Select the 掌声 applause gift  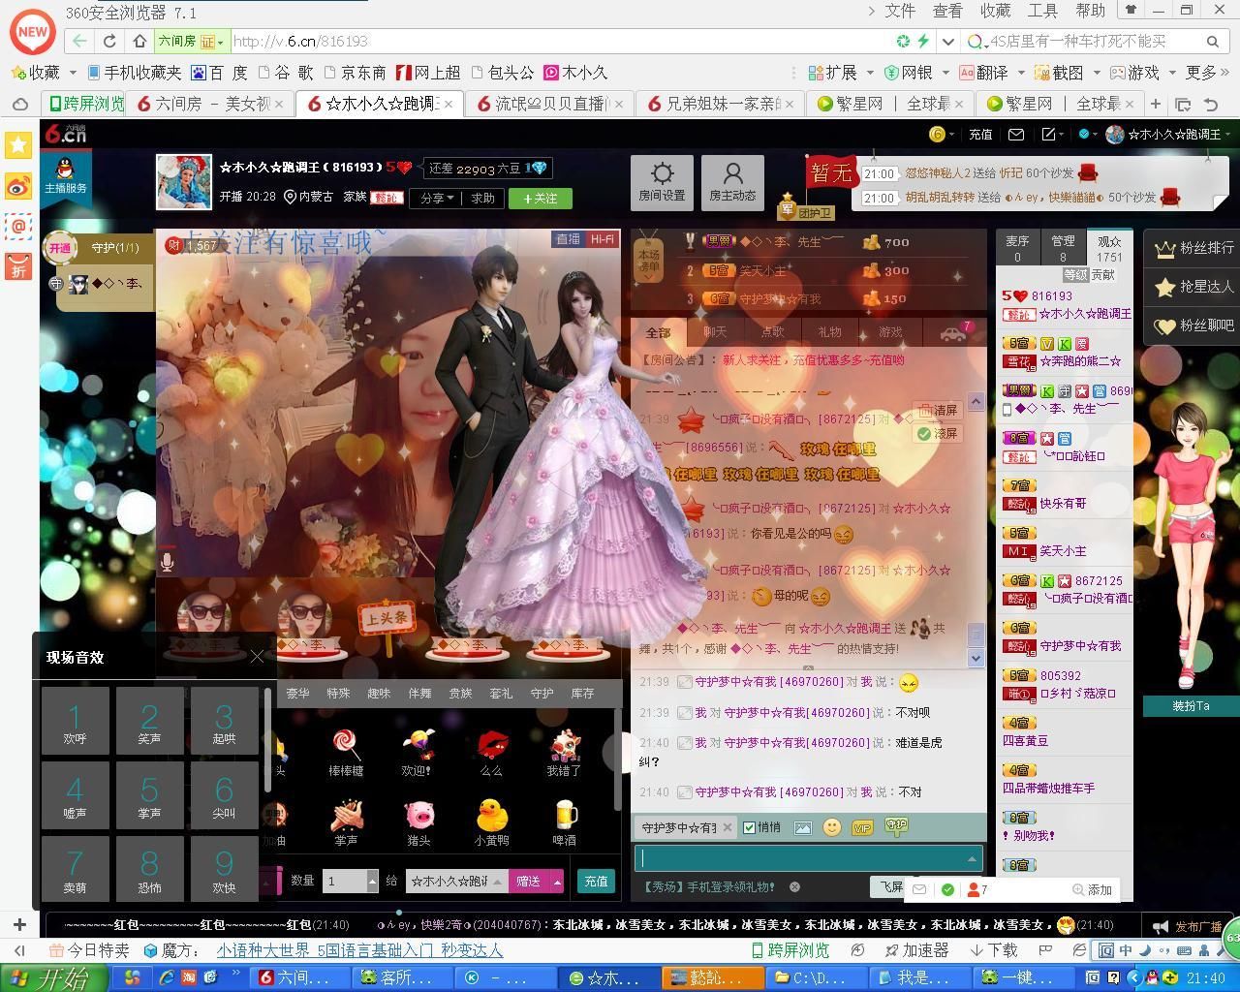346,822
